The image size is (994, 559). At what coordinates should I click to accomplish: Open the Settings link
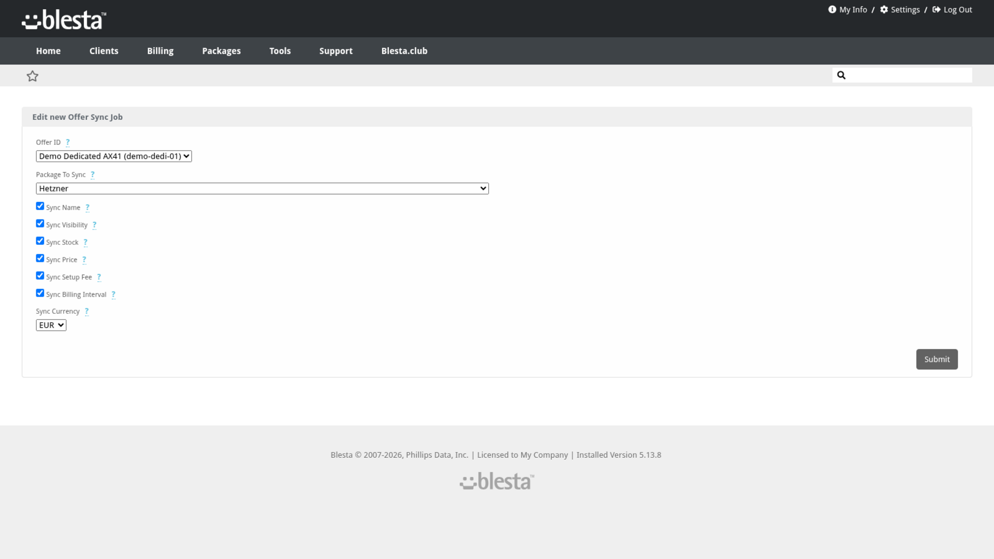click(905, 9)
